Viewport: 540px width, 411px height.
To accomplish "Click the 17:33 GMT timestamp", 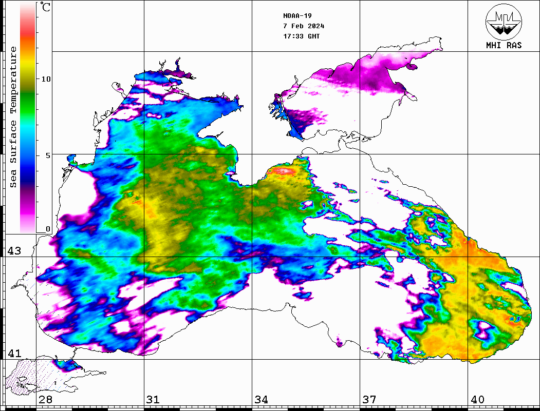I will (301, 36).
